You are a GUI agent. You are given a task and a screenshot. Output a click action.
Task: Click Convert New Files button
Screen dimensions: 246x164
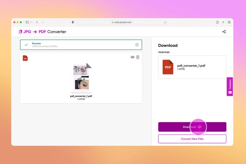point(192,139)
